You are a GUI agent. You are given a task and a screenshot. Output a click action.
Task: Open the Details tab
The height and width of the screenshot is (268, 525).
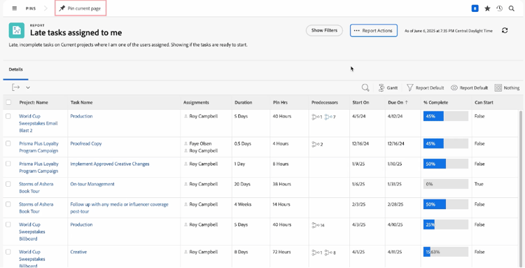point(15,69)
